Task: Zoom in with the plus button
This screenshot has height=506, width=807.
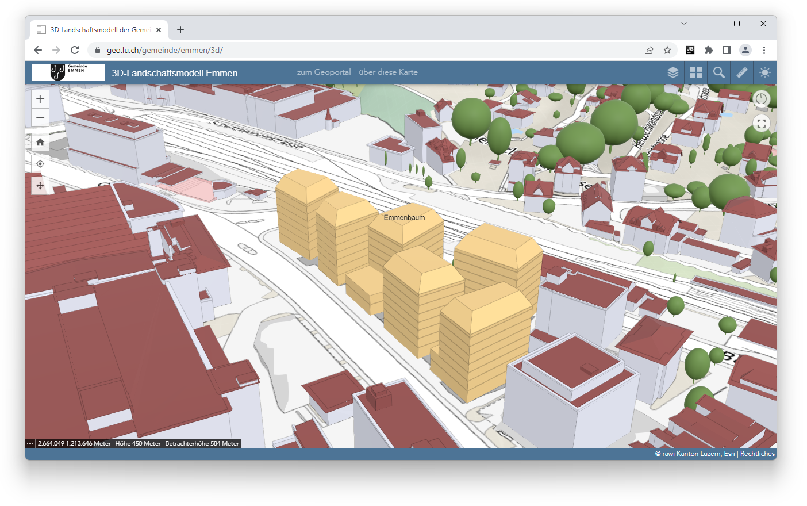Action: point(40,99)
